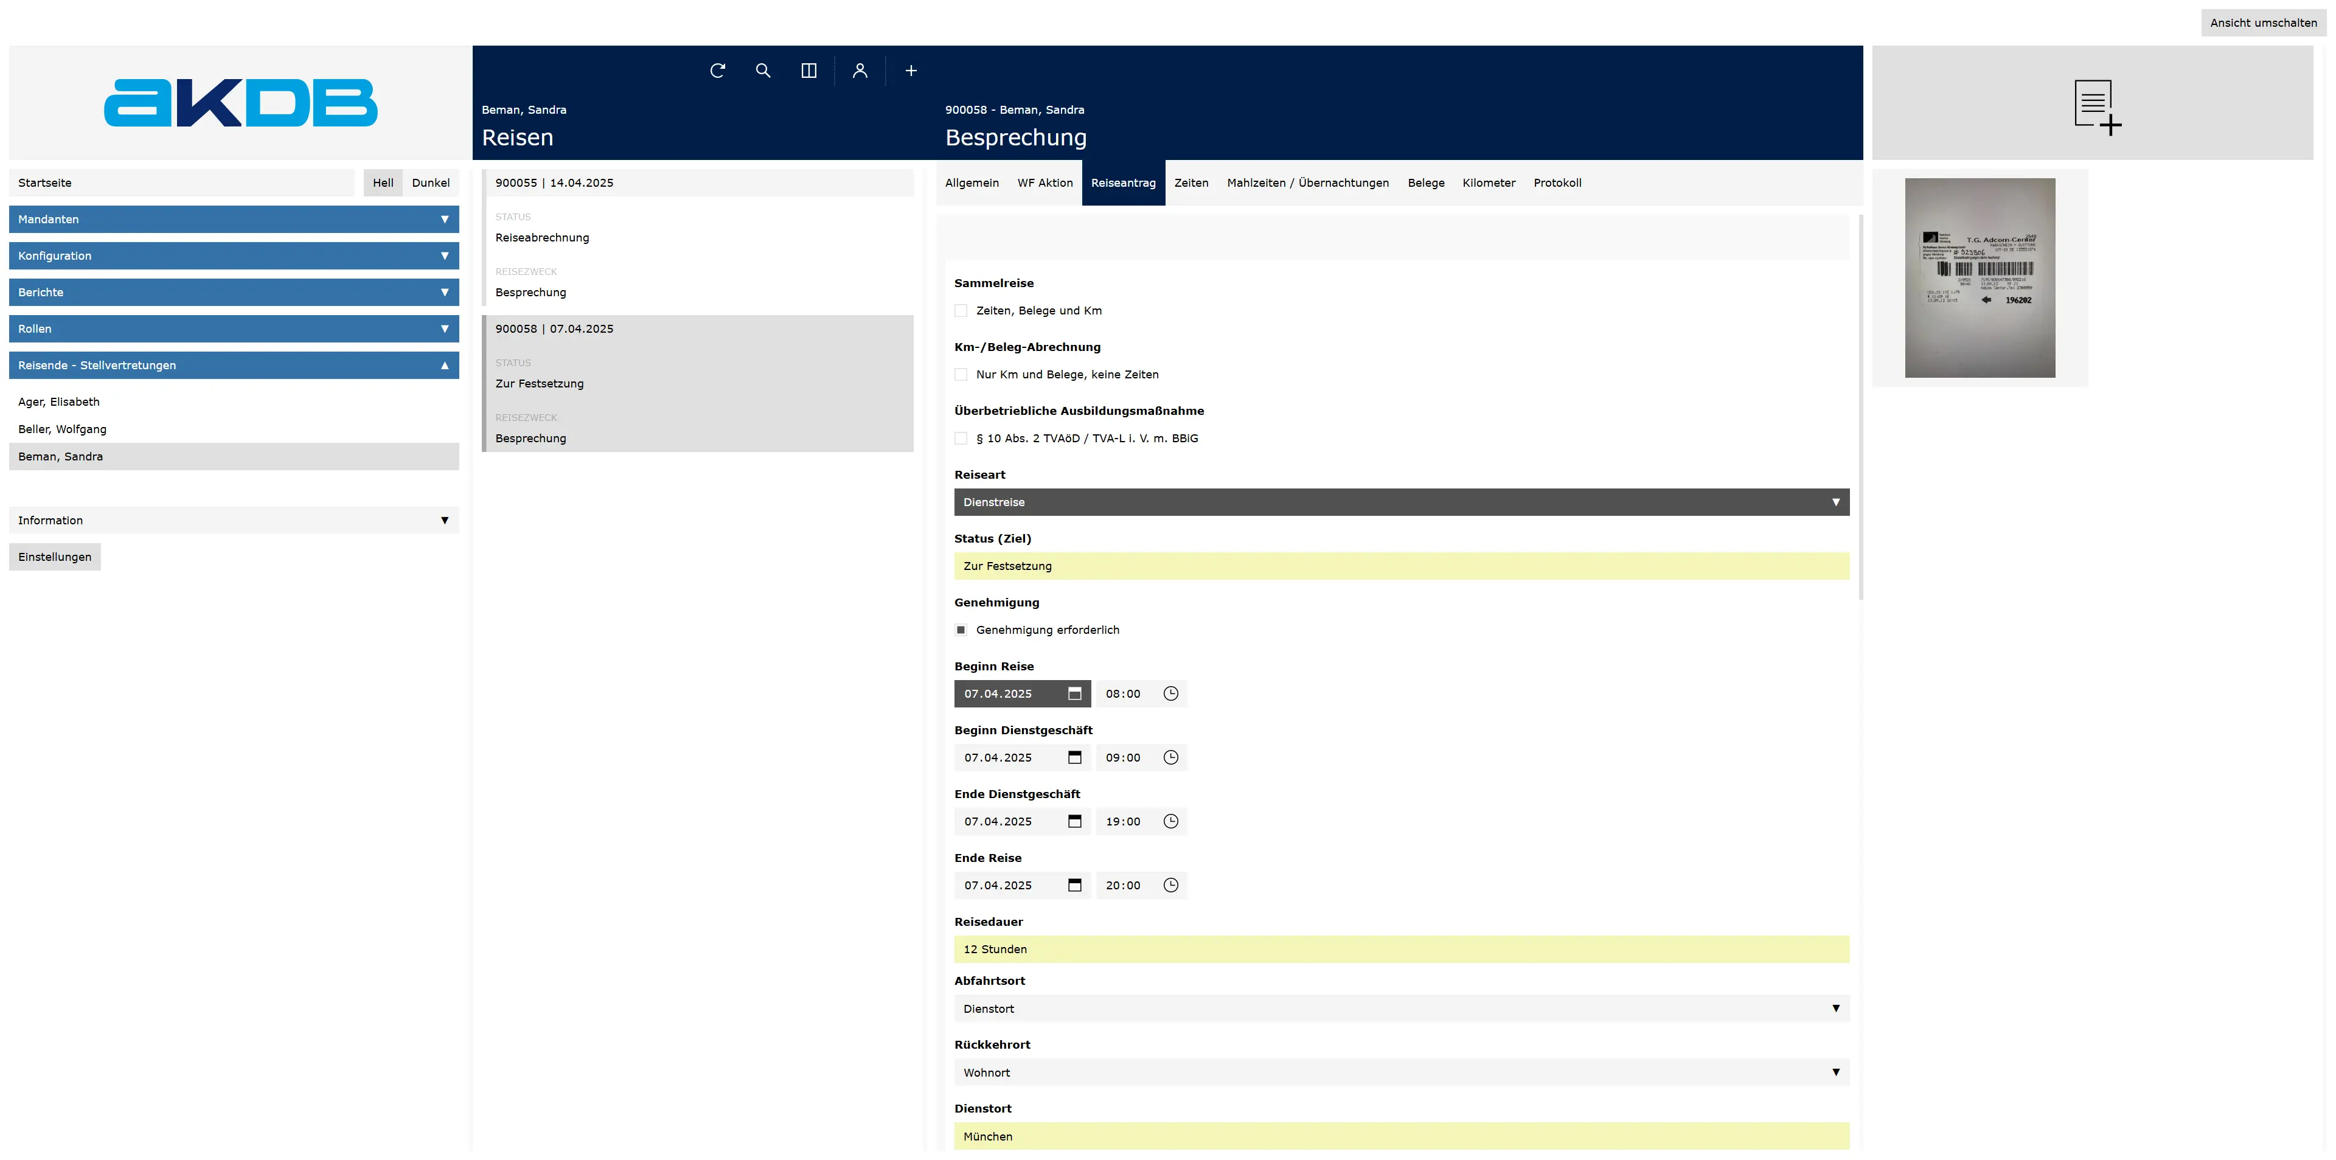Click the user profile icon

860,71
